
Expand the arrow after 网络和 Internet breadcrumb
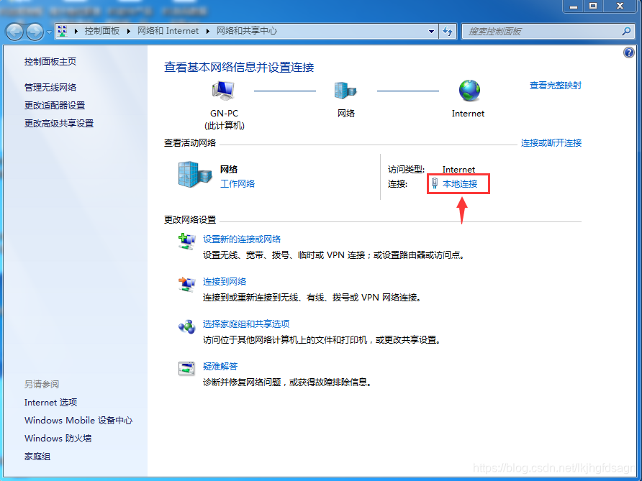point(207,31)
